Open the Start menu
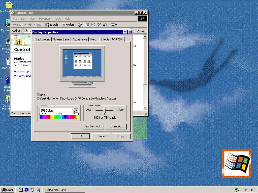This screenshot has width=258, height=193. click(7, 190)
